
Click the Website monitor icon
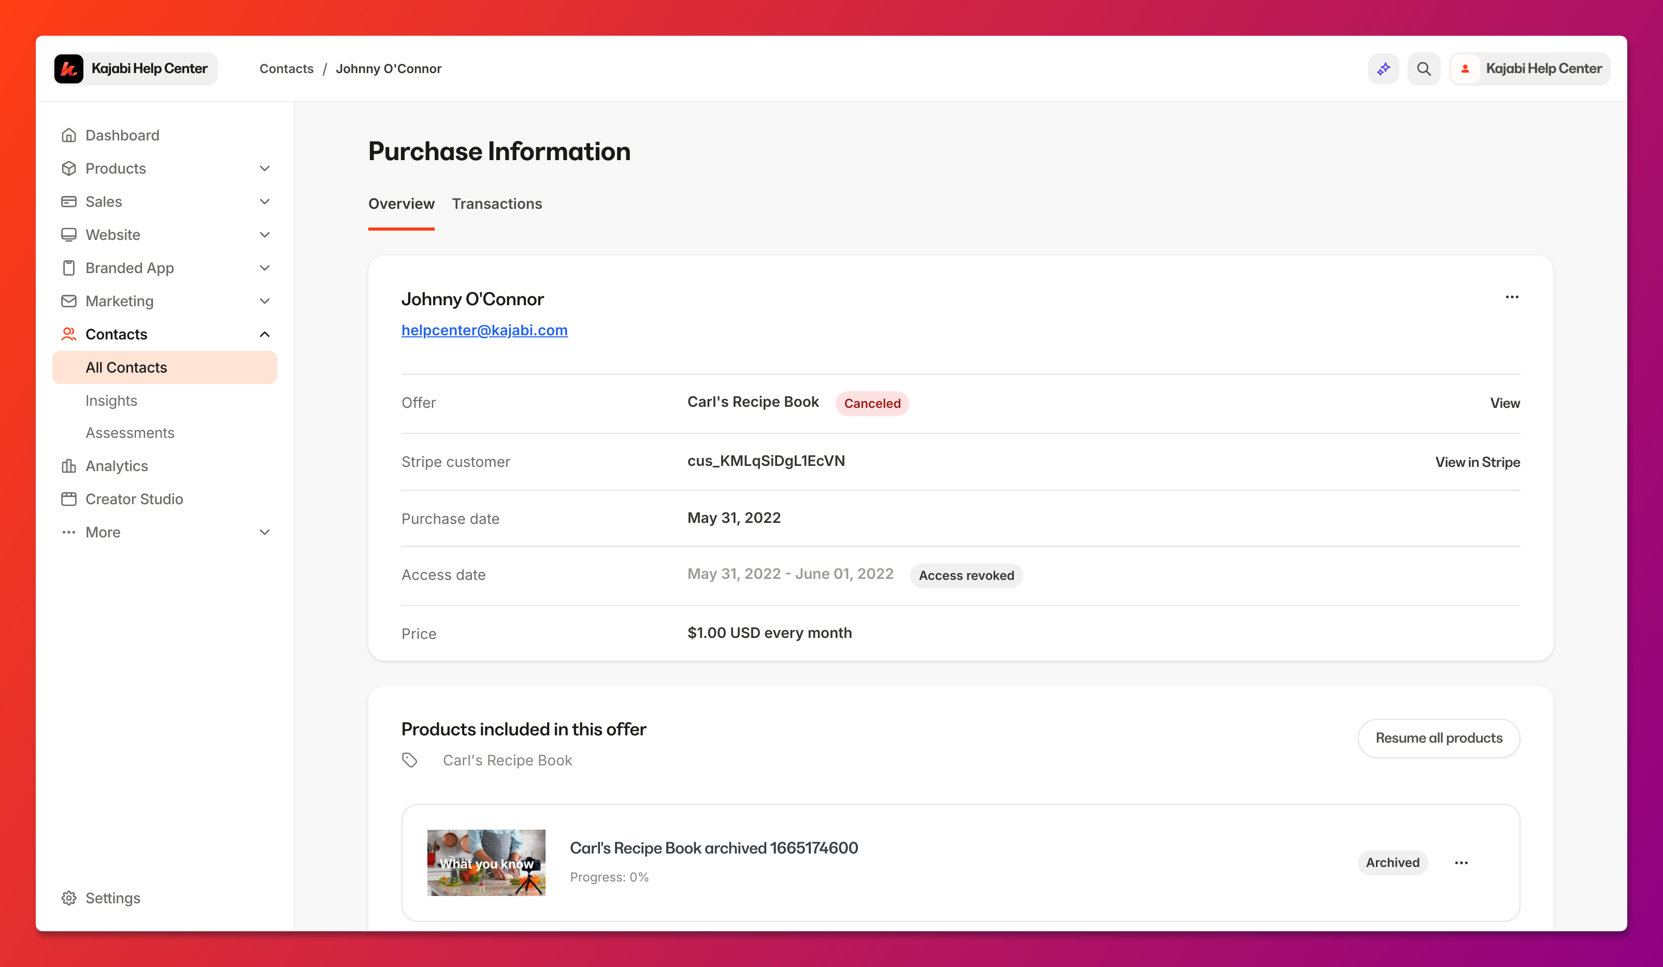coord(68,234)
